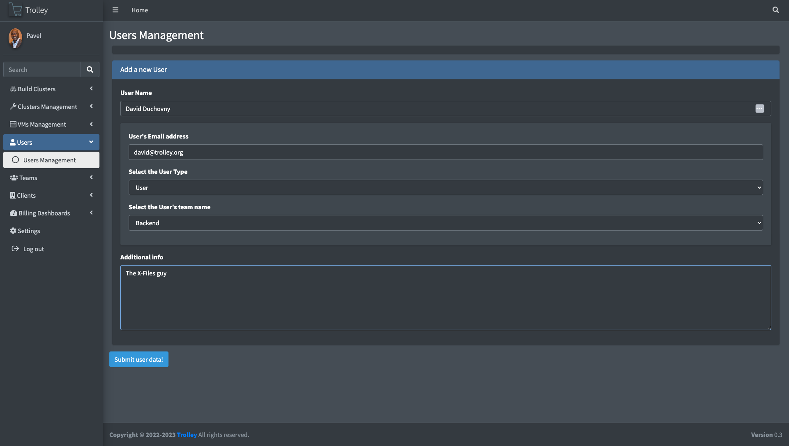Toggle the hamburger sidebar menu icon
Image resolution: width=789 pixels, height=446 pixels.
coord(115,10)
